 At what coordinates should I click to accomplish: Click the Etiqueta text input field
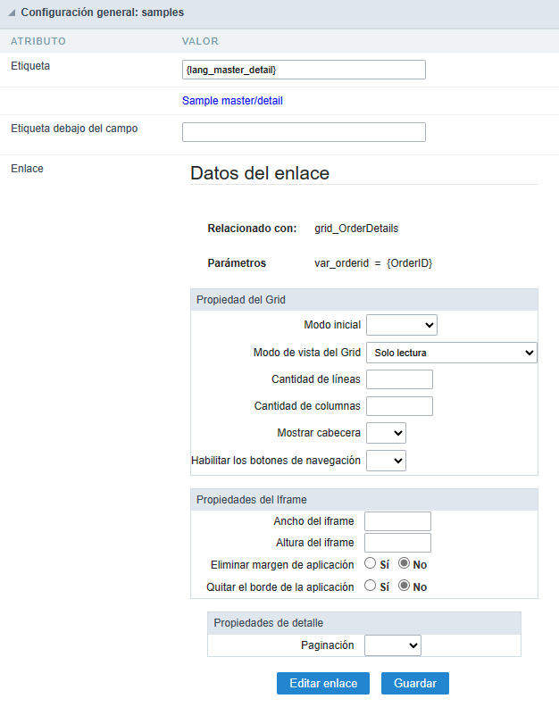point(304,70)
